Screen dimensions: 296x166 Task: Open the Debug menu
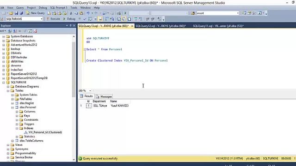point(43,8)
